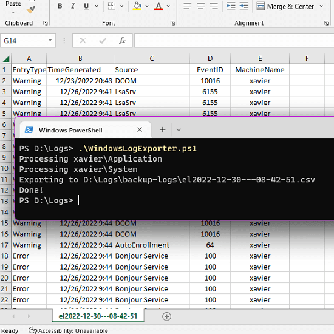Image resolution: width=334 pixels, height=334 pixels.
Task: Click AutoEnrollment source cell
Action: tap(152, 245)
